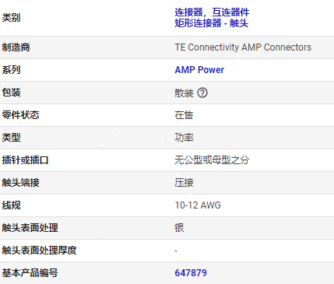Click the 无公型或母型之分 value
The image size is (334, 284).
[x=212, y=160]
